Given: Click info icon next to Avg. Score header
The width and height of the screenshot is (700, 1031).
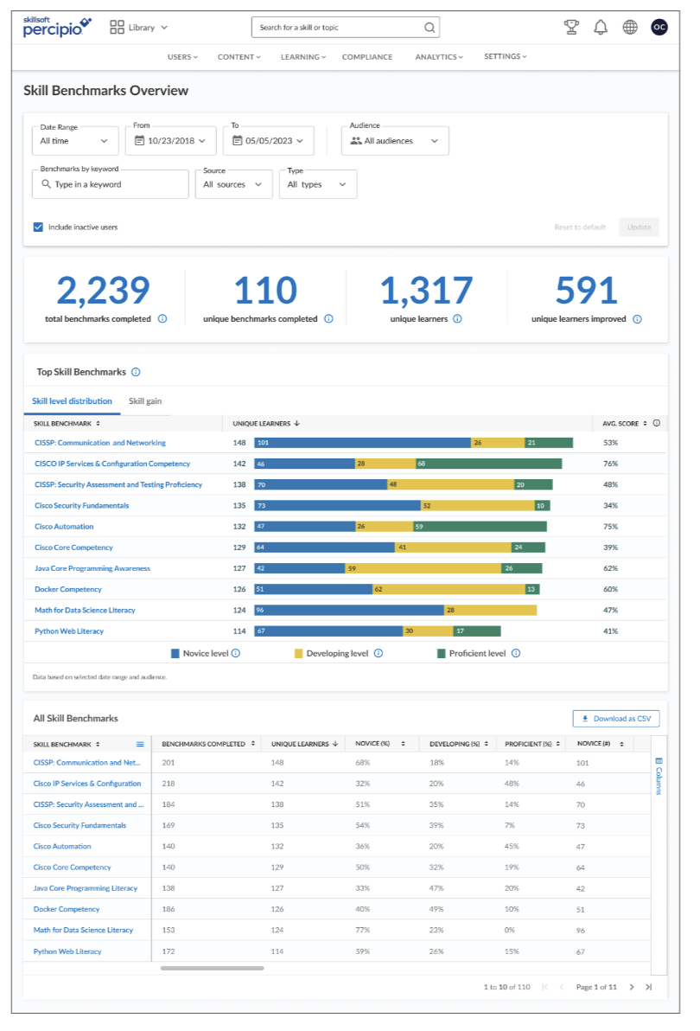Looking at the screenshot, I should coord(657,424).
